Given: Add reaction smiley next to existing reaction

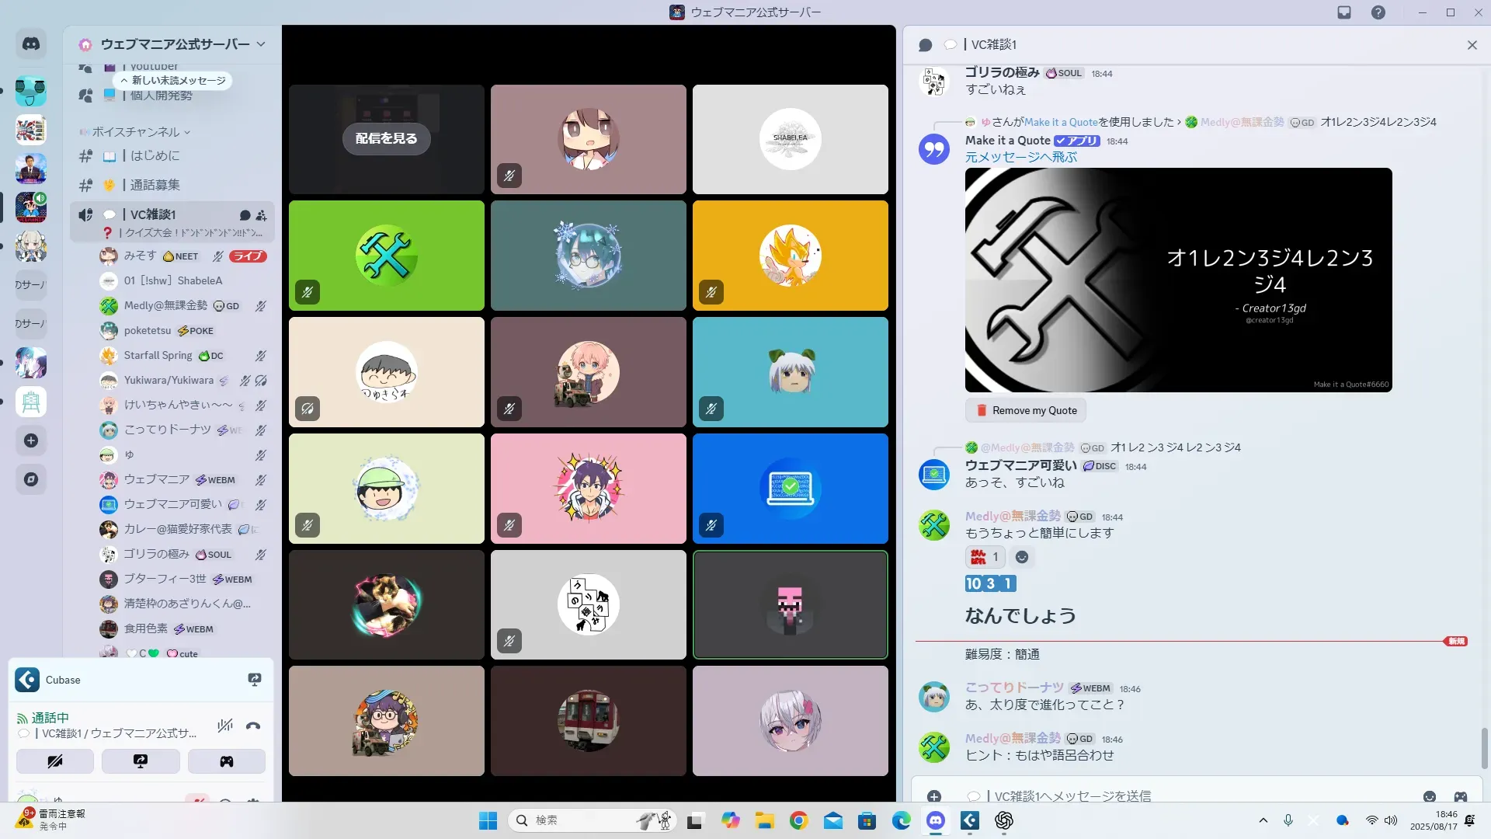Looking at the screenshot, I should pyautogui.click(x=1022, y=557).
